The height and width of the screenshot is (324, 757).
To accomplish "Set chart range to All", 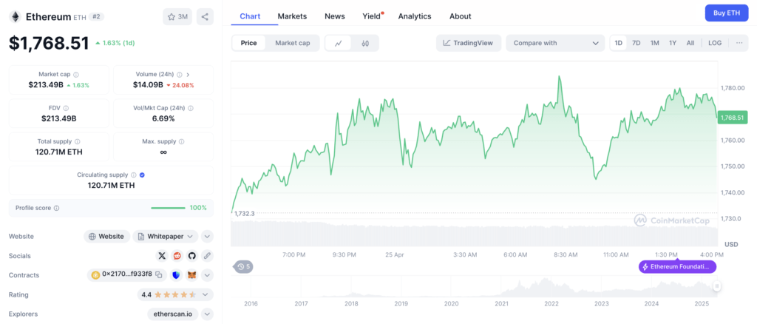I will [690, 43].
